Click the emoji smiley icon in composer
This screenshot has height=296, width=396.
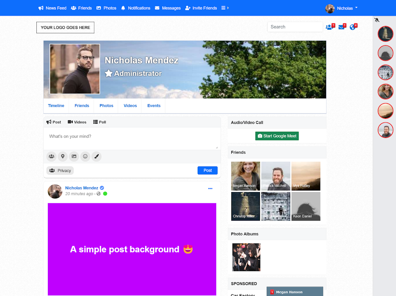pyautogui.click(x=85, y=157)
